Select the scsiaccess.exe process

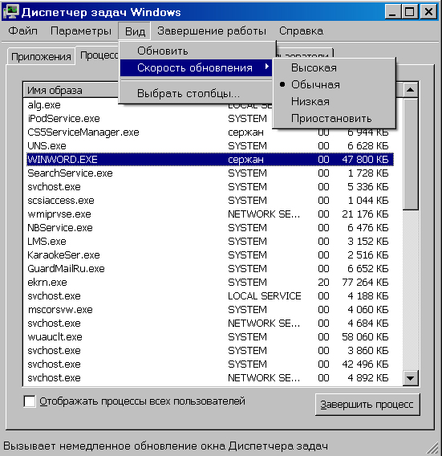pyautogui.click(x=210, y=201)
